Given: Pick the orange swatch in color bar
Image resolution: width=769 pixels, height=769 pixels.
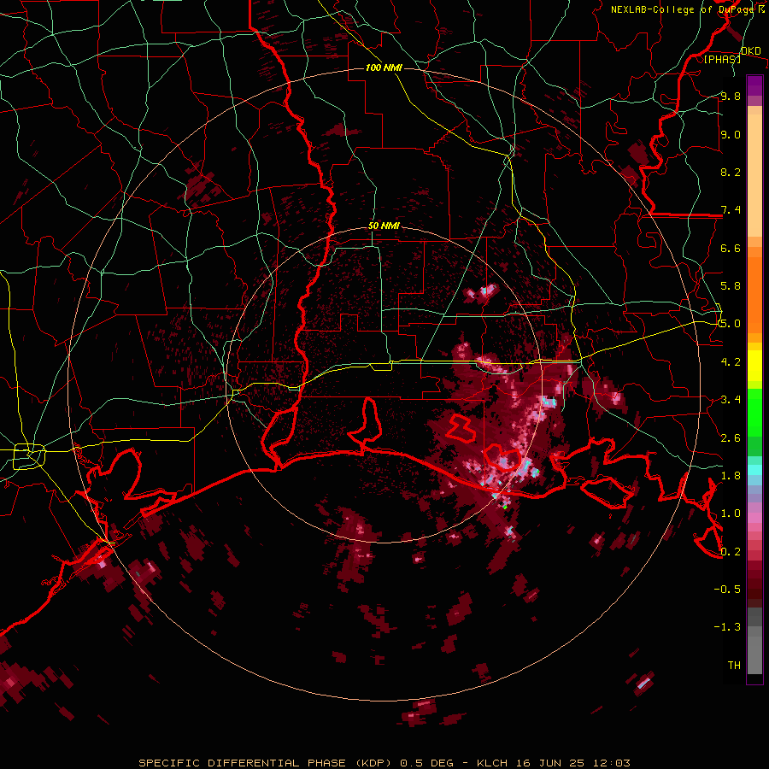Looking at the screenshot, I should pos(754,294).
